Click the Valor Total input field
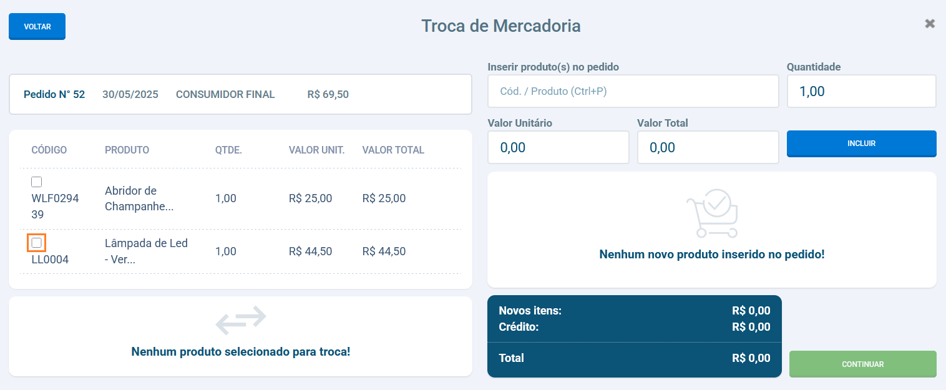The image size is (946, 390). click(708, 147)
